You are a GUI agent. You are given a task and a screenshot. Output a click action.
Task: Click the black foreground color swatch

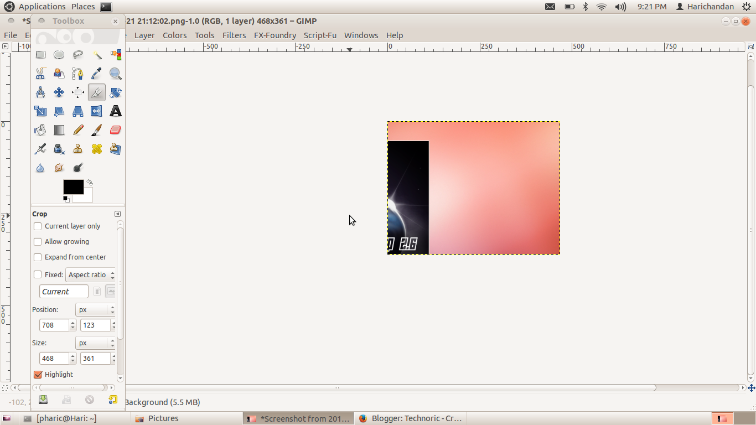[73, 187]
